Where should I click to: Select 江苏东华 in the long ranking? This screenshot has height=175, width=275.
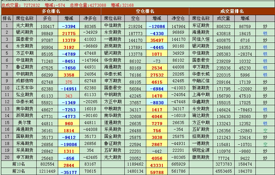[x=25, y=88]
